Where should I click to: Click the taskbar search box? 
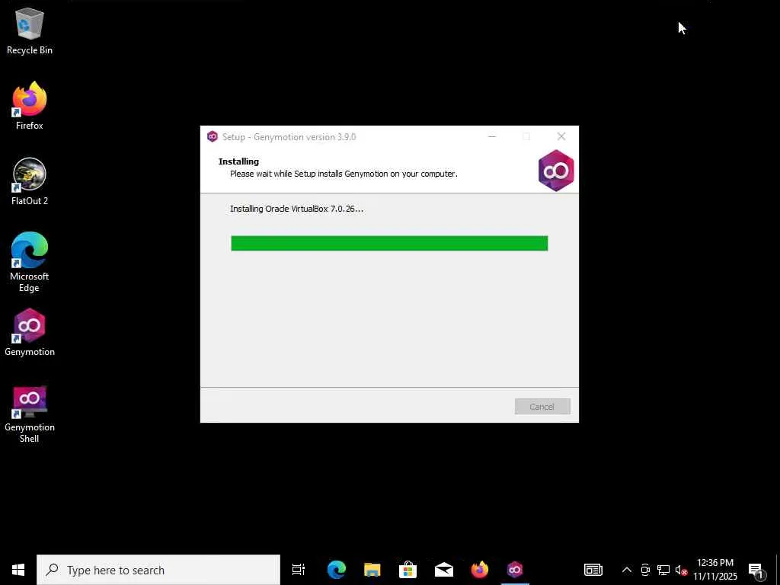pos(158,570)
